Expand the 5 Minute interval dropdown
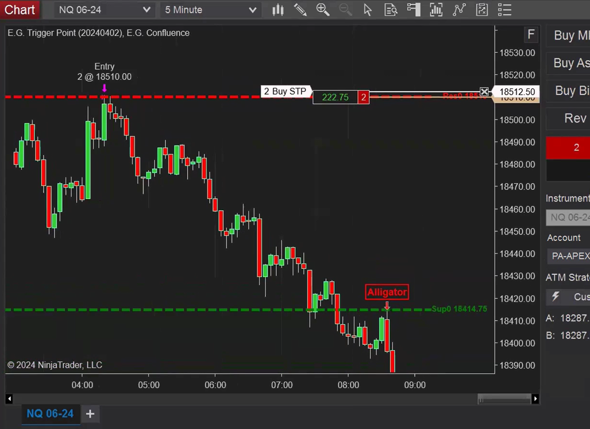This screenshot has height=429, width=590. (x=211, y=10)
